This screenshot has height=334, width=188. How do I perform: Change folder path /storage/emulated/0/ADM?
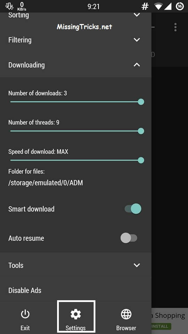pyautogui.click(x=46, y=183)
